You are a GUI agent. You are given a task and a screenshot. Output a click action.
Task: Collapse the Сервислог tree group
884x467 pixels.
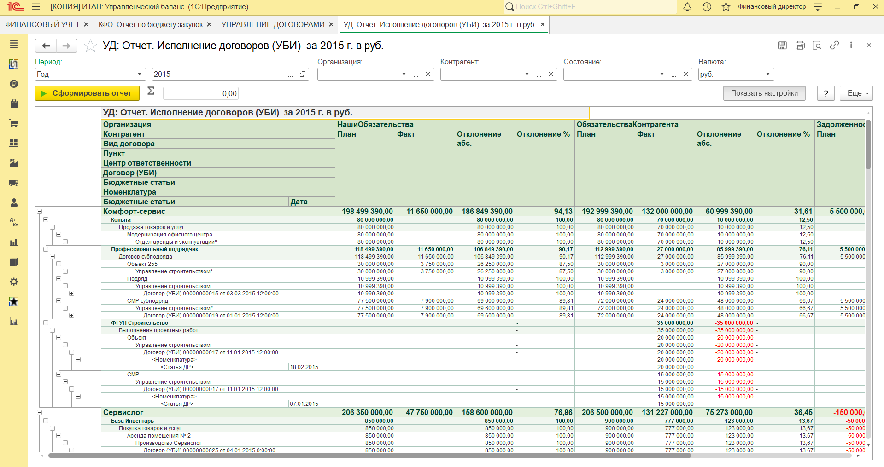(x=40, y=413)
